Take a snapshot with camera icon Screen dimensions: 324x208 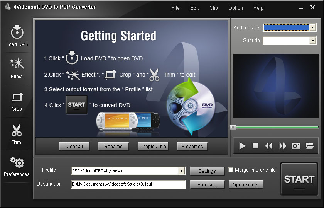[296, 146]
